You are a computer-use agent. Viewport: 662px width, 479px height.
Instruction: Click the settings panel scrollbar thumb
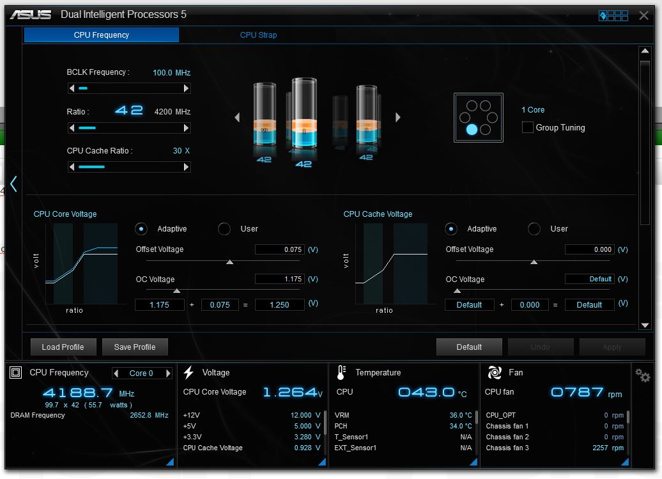pyautogui.click(x=645, y=143)
